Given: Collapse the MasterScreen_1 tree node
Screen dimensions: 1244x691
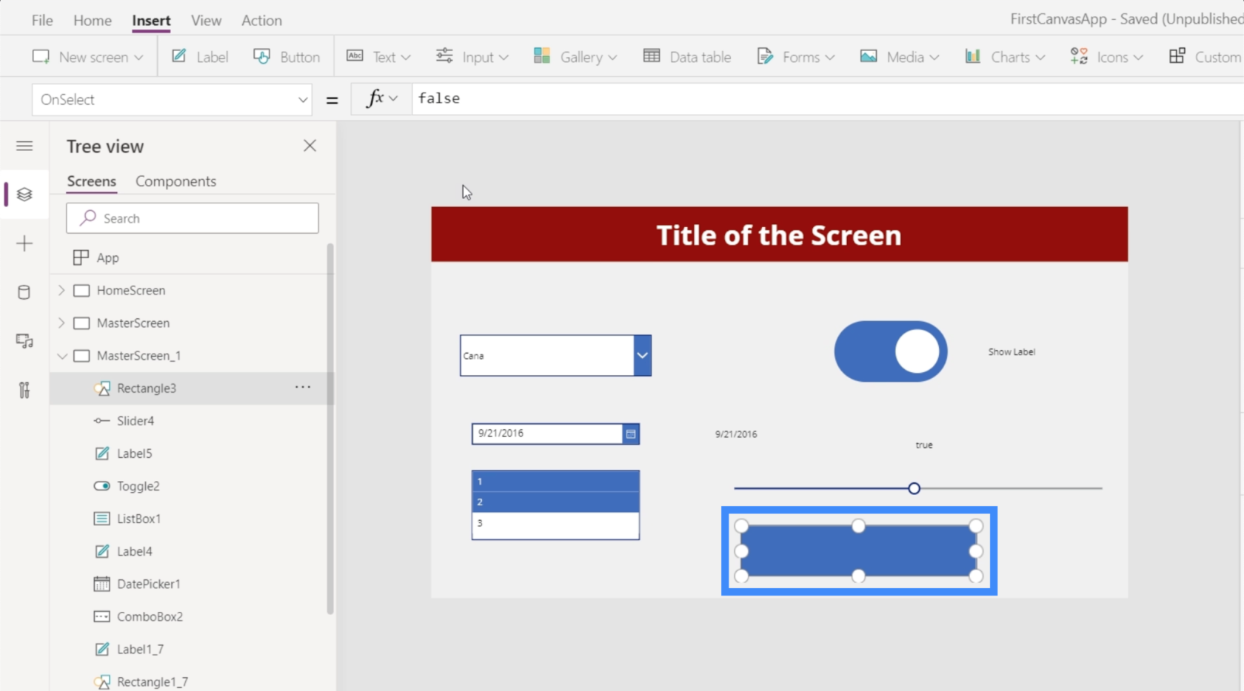Looking at the screenshot, I should [61, 356].
